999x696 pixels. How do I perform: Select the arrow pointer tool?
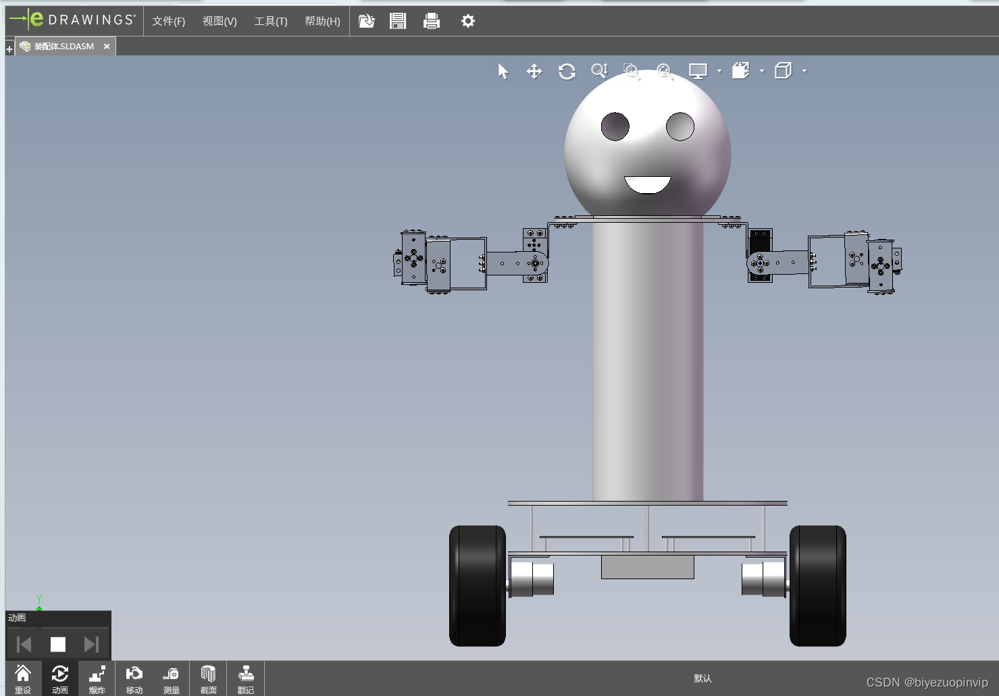[x=503, y=72]
